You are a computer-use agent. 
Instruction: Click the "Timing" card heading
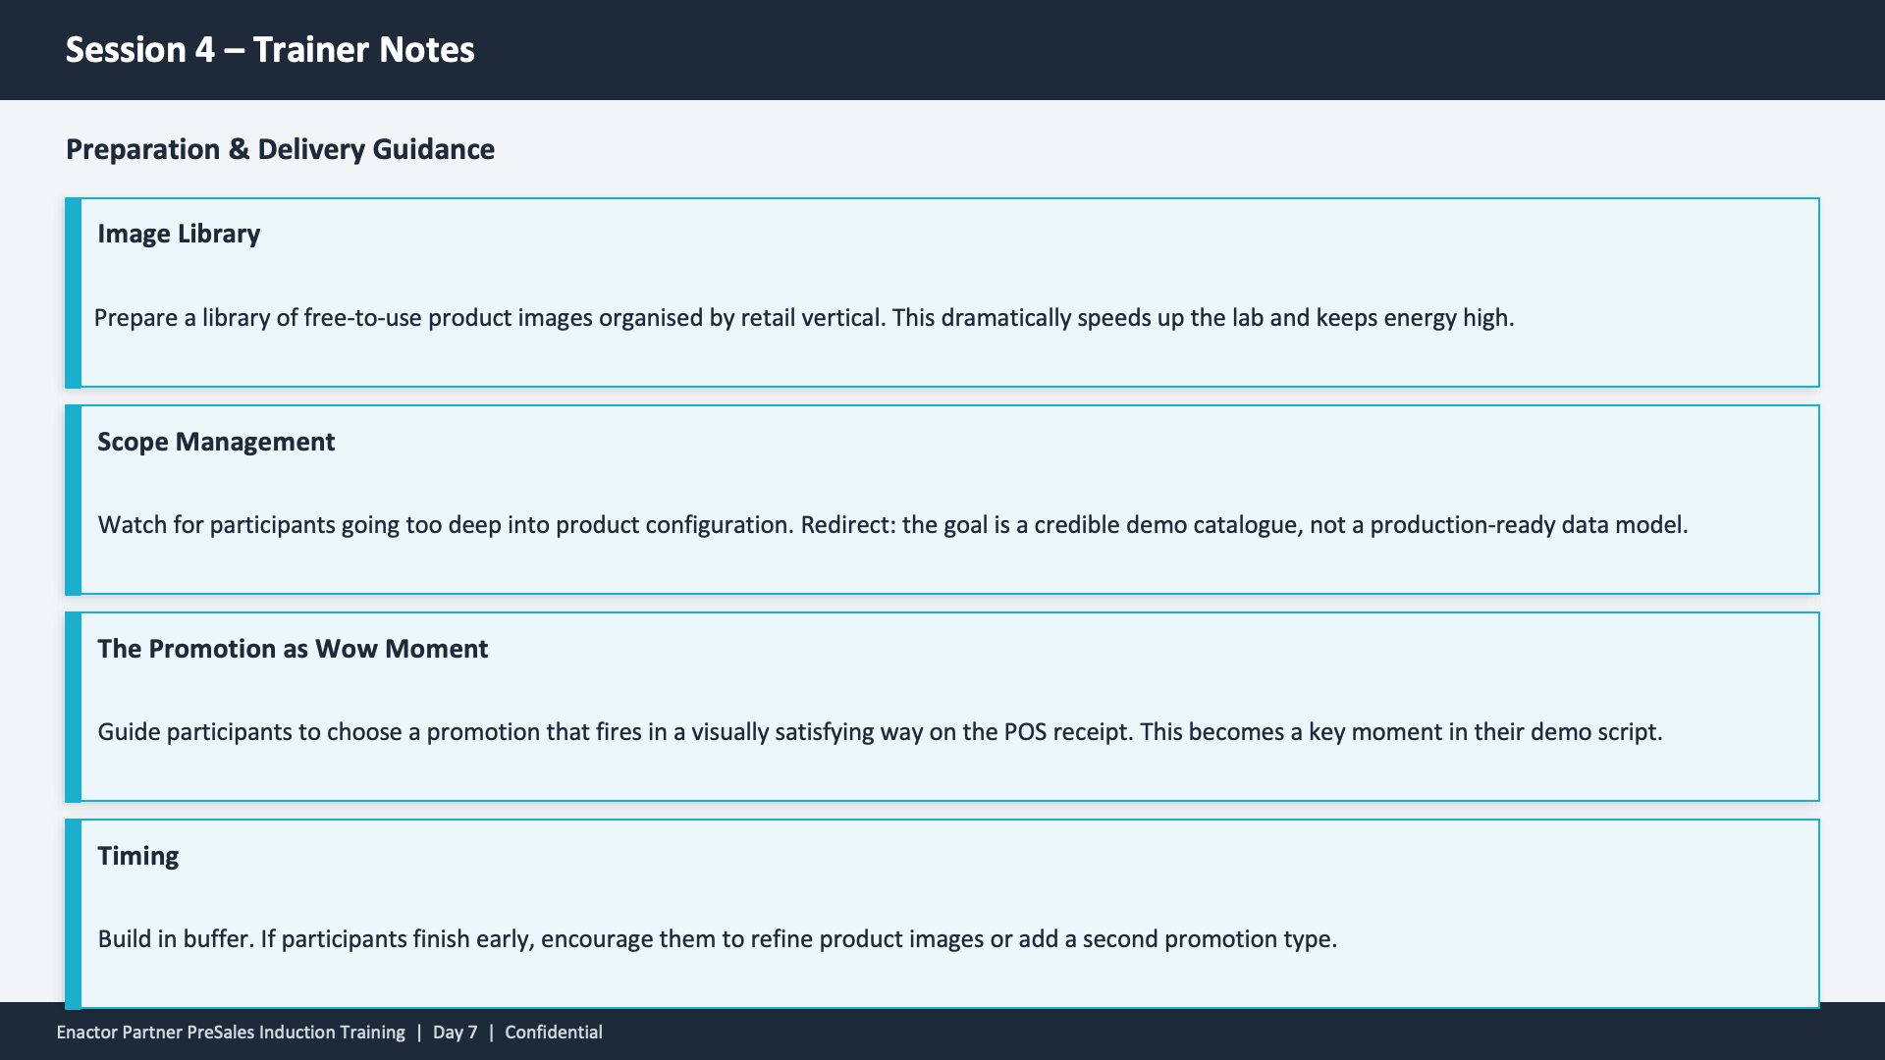(x=138, y=856)
